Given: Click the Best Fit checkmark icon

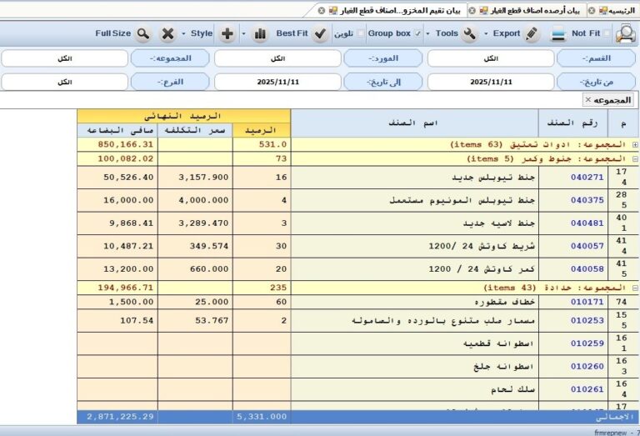Looking at the screenshot, I should click(x=320, y=33).
